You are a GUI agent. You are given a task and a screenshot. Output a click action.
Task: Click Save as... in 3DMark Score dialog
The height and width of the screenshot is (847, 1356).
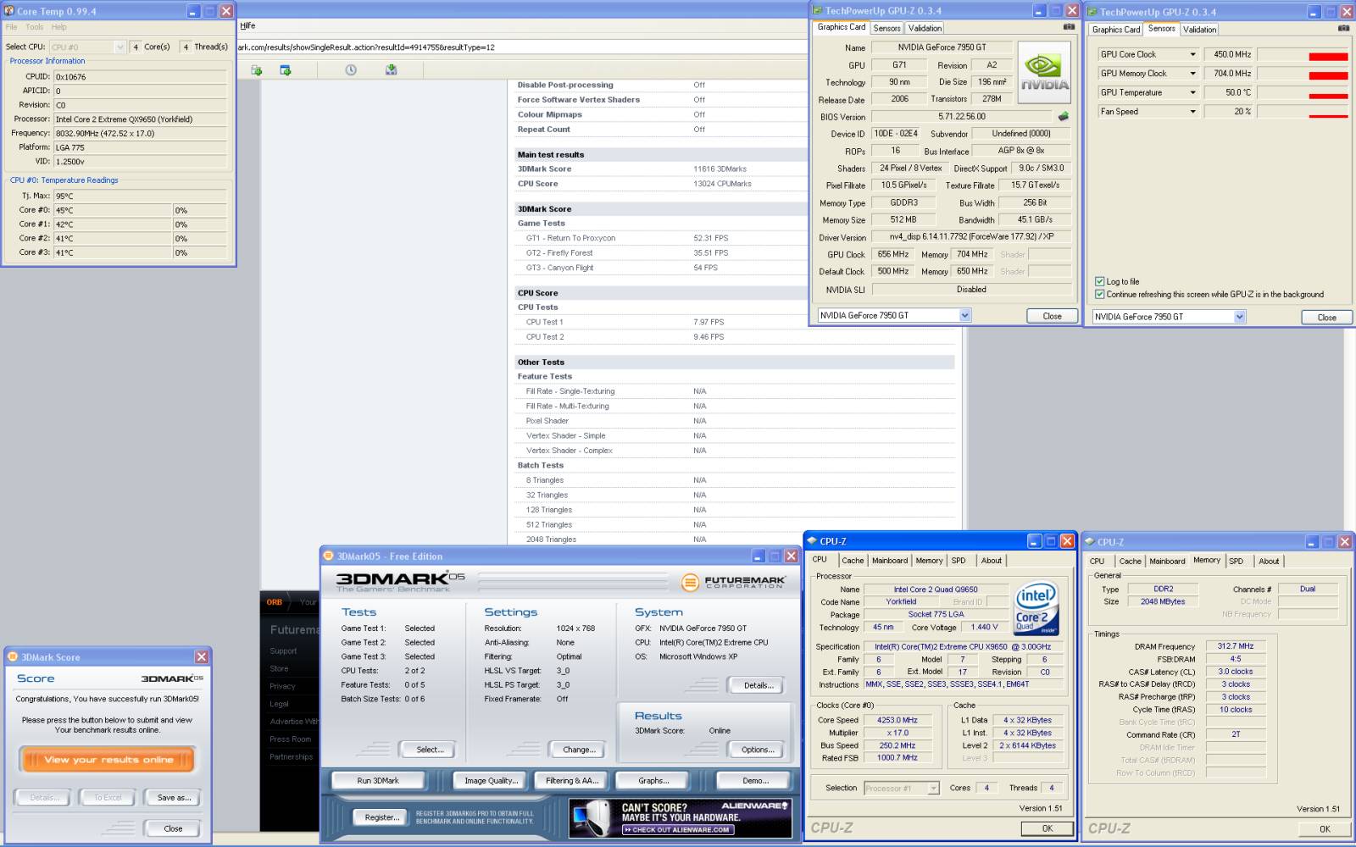coord(174,797)
